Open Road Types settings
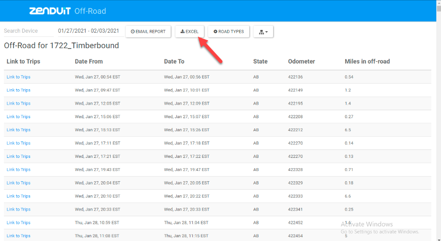 pos(229,31)
